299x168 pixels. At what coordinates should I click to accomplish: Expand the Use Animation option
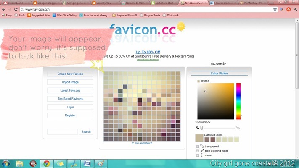142,143
